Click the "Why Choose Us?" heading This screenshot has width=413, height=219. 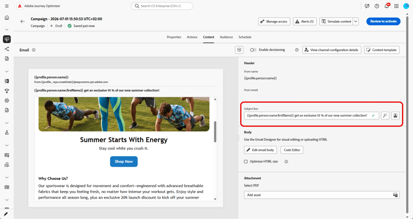(53, 178)
